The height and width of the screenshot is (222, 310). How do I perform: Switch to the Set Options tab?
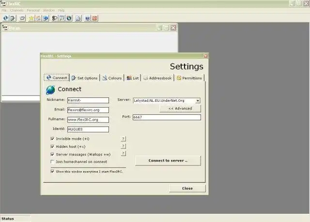85,78
